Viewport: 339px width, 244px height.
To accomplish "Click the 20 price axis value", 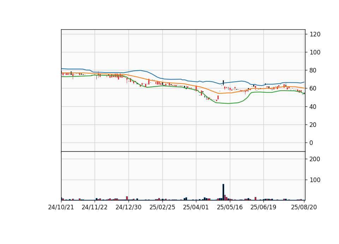I will click(313, 125).
